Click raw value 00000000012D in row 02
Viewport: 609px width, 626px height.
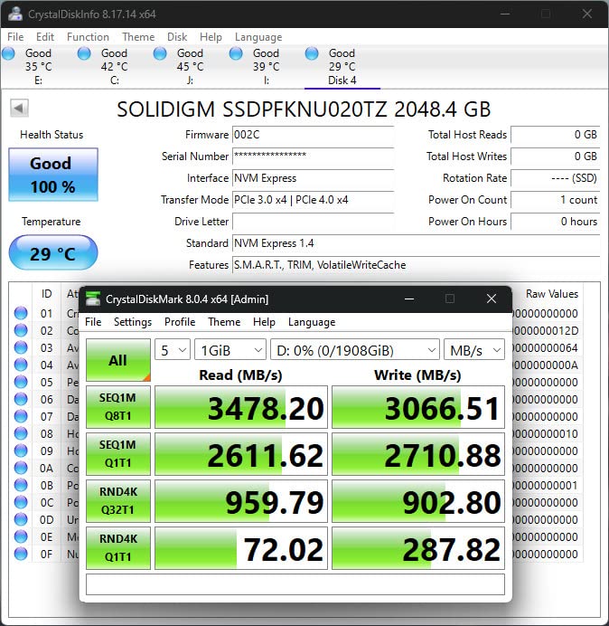tap(545, 330)
